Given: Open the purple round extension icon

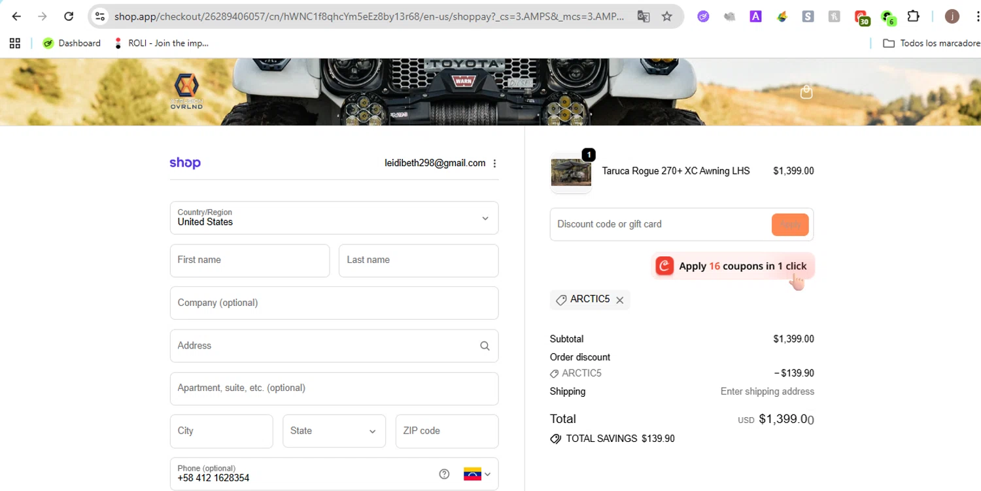Looking at the screenshot, I should click(703, 16).
